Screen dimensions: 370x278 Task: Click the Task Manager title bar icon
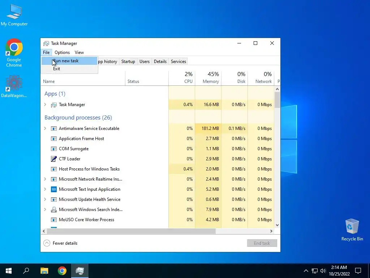click(46, 43)
